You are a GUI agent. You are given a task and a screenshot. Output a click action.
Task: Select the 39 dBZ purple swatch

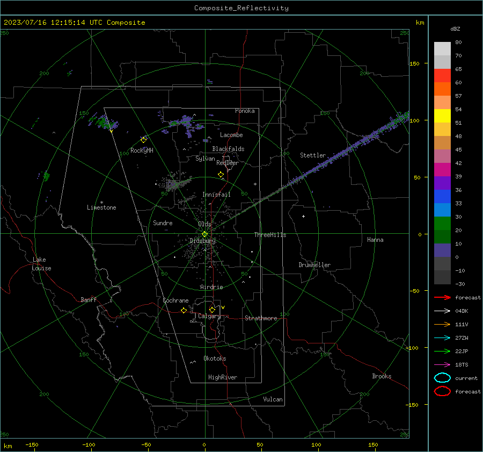442,183
